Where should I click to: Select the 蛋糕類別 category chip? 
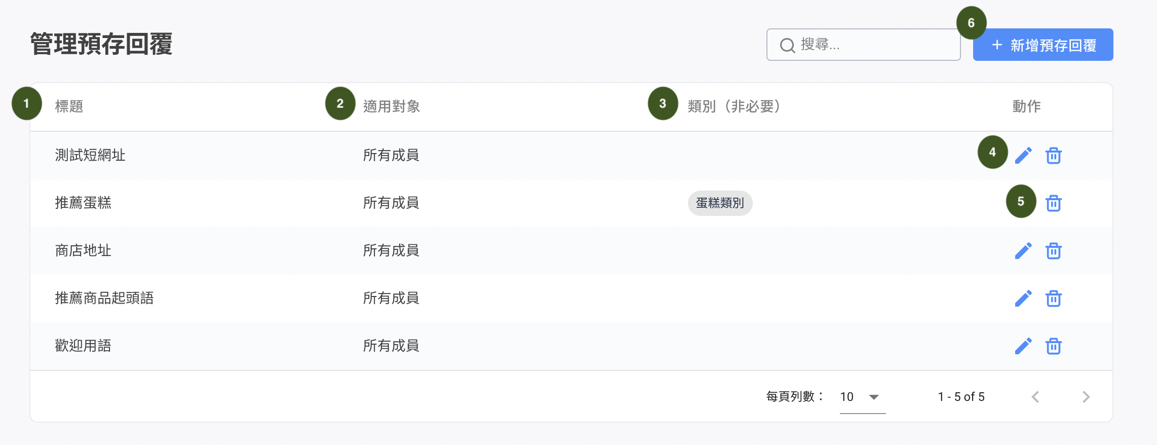[720, 203]
